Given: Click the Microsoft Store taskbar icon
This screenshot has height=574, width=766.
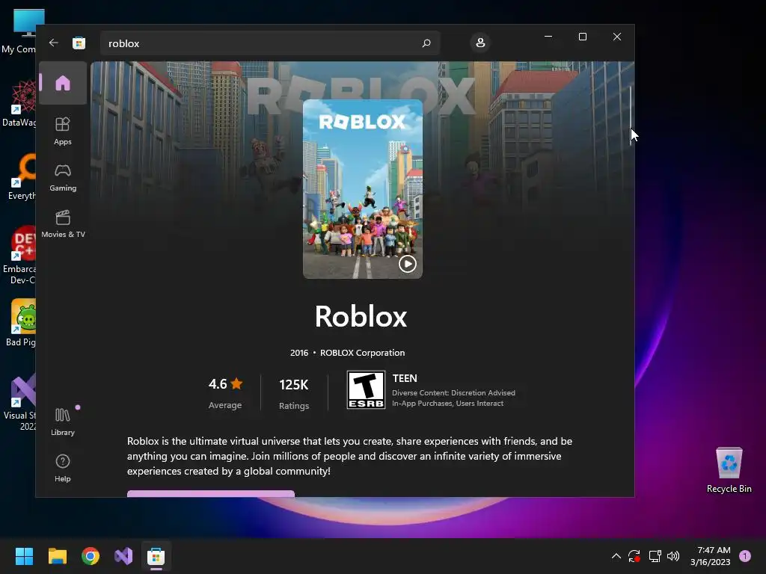Looking at the screenshot, I should point(156,556).
